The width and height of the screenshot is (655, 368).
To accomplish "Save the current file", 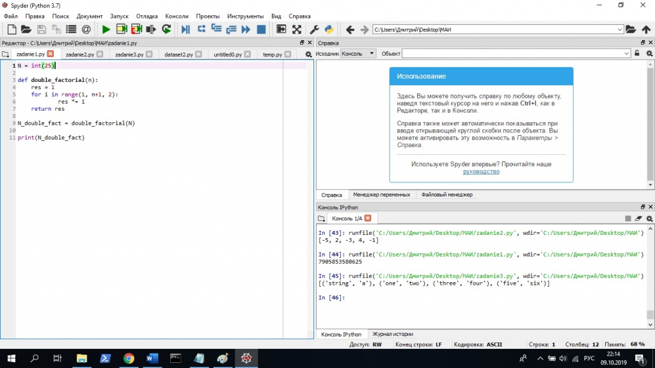I will (41, 29).
